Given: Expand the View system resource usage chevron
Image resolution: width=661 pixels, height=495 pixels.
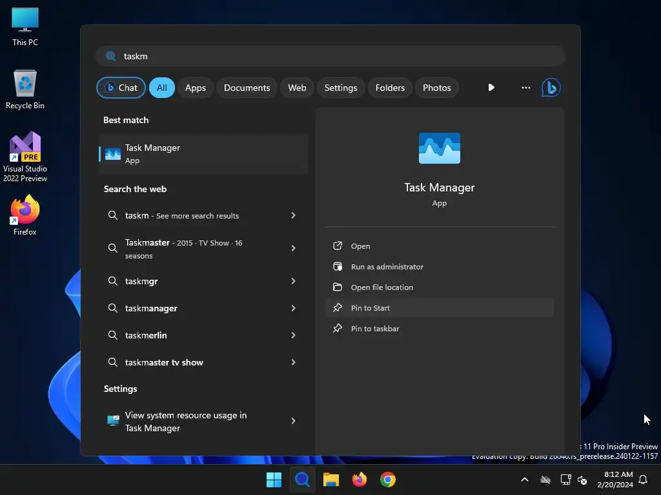Looking at the screenshot, I should tap(294, 420).
